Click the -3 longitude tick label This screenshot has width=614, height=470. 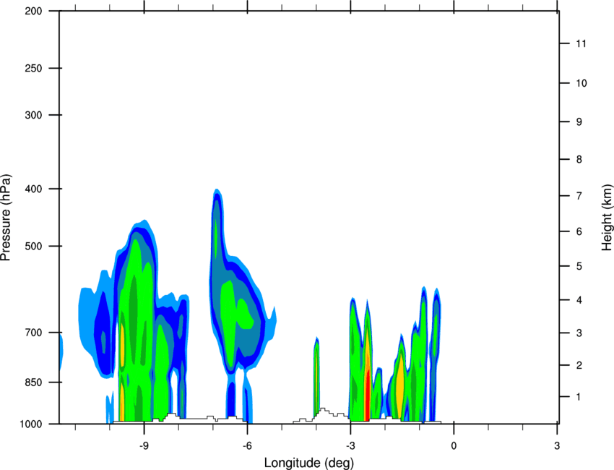[x=350, y=446]
